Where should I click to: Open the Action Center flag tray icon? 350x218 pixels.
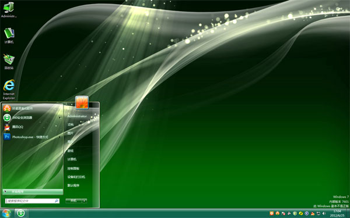tap(283, 213)
